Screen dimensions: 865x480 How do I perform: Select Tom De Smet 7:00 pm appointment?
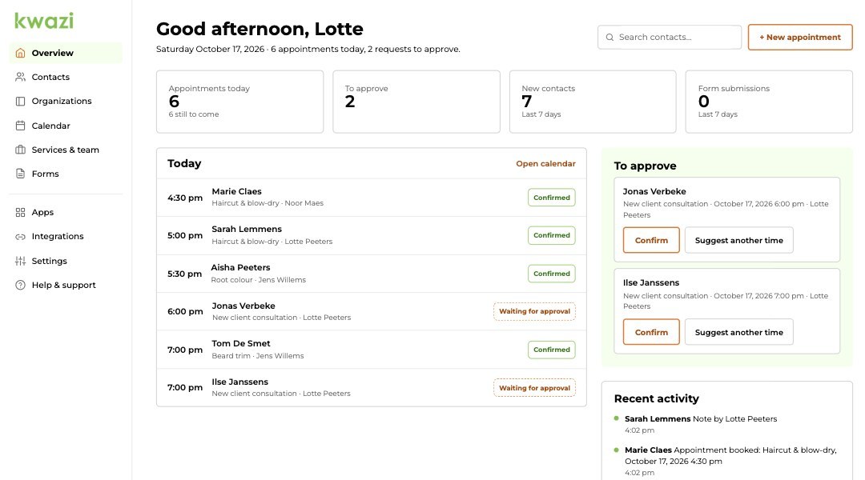[372, 350]
